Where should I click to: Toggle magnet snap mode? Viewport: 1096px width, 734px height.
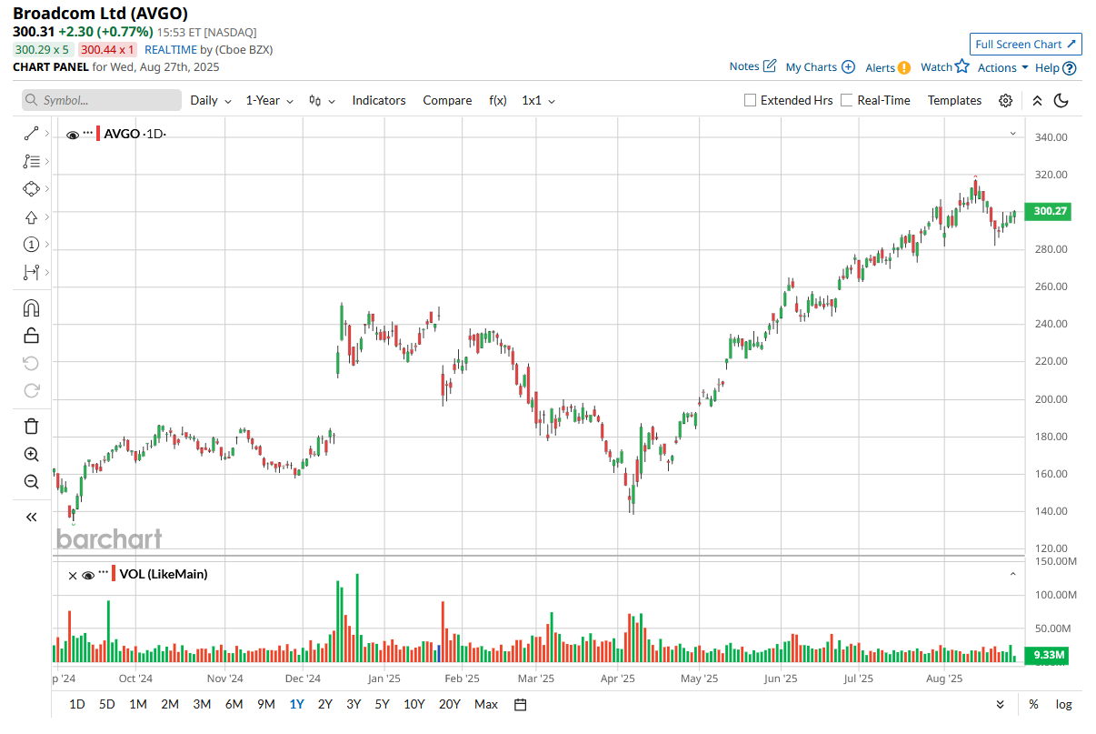31,308
